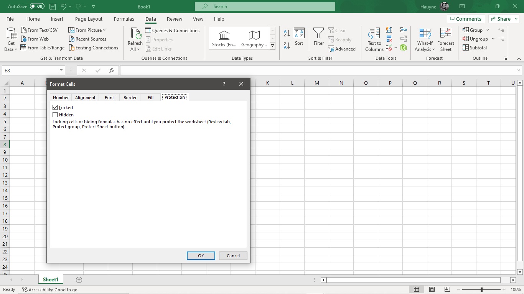524x294 pixels.
Task: Save the workbook
Action: [53, 7]
